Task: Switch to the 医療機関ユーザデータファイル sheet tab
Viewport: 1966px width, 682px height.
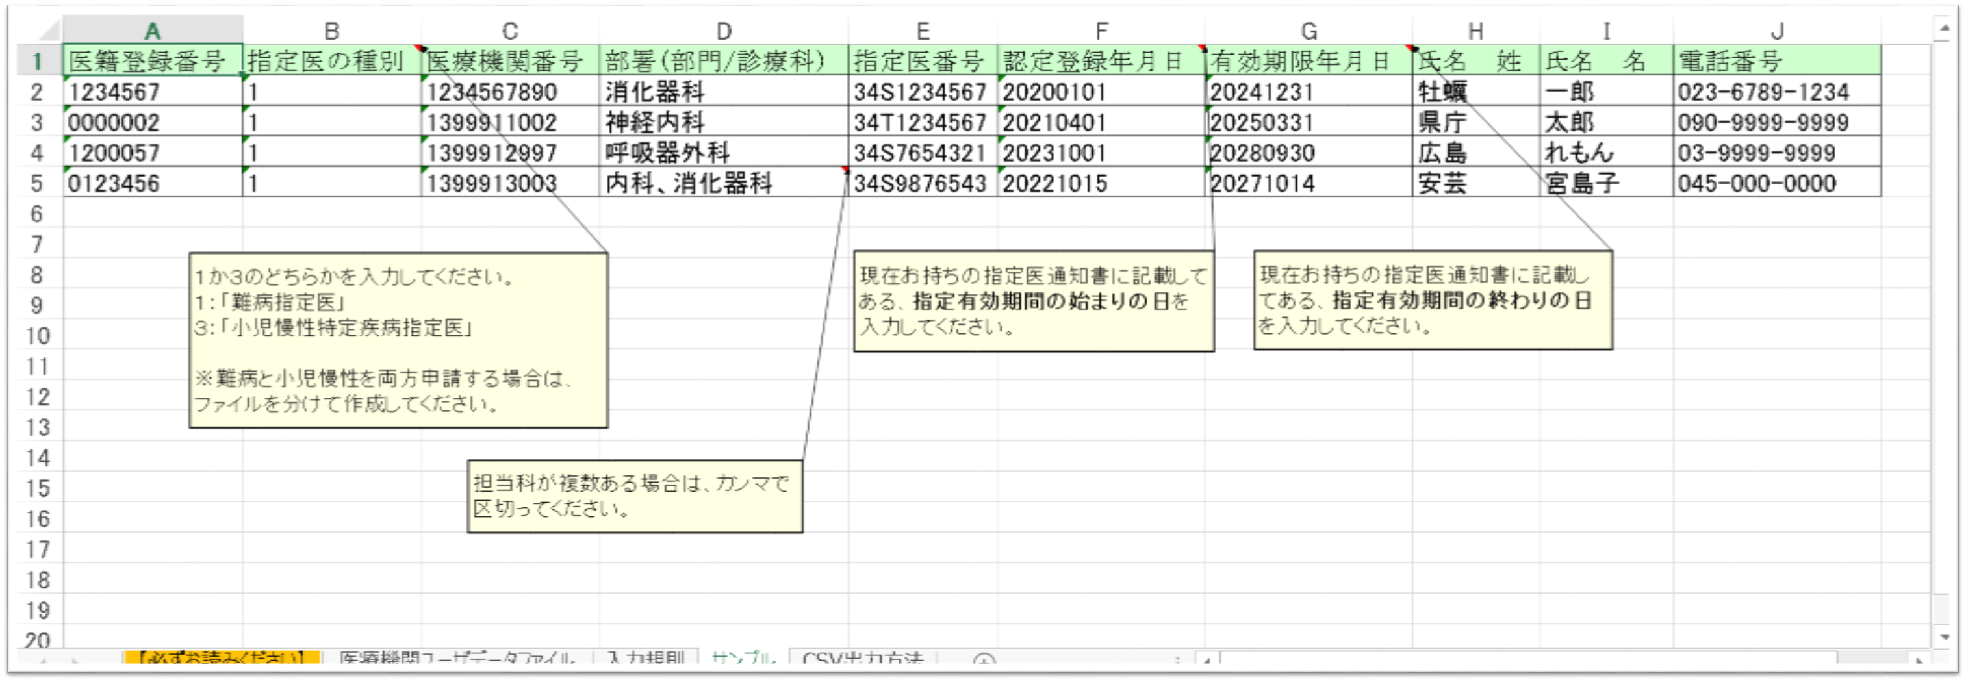Action: [x=457, y=657]
